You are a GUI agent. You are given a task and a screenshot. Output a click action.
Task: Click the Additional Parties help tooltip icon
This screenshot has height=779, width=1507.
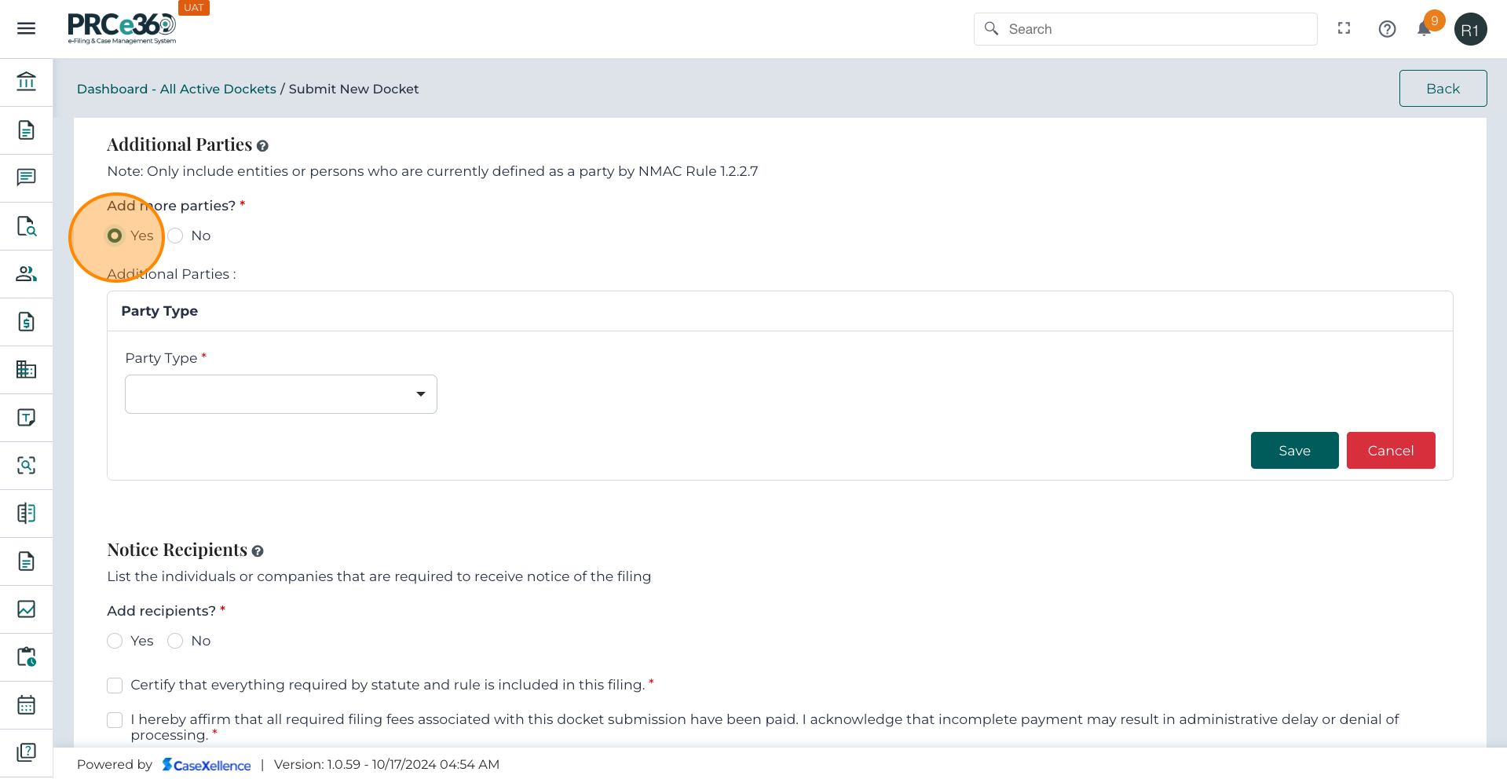point(262,146)
